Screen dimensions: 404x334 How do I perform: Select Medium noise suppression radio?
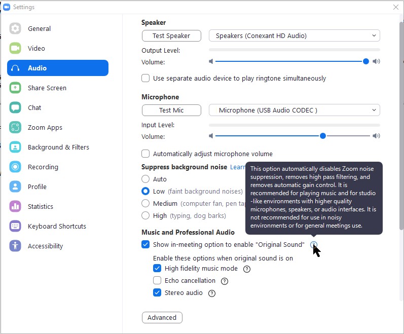pos(145,203)
